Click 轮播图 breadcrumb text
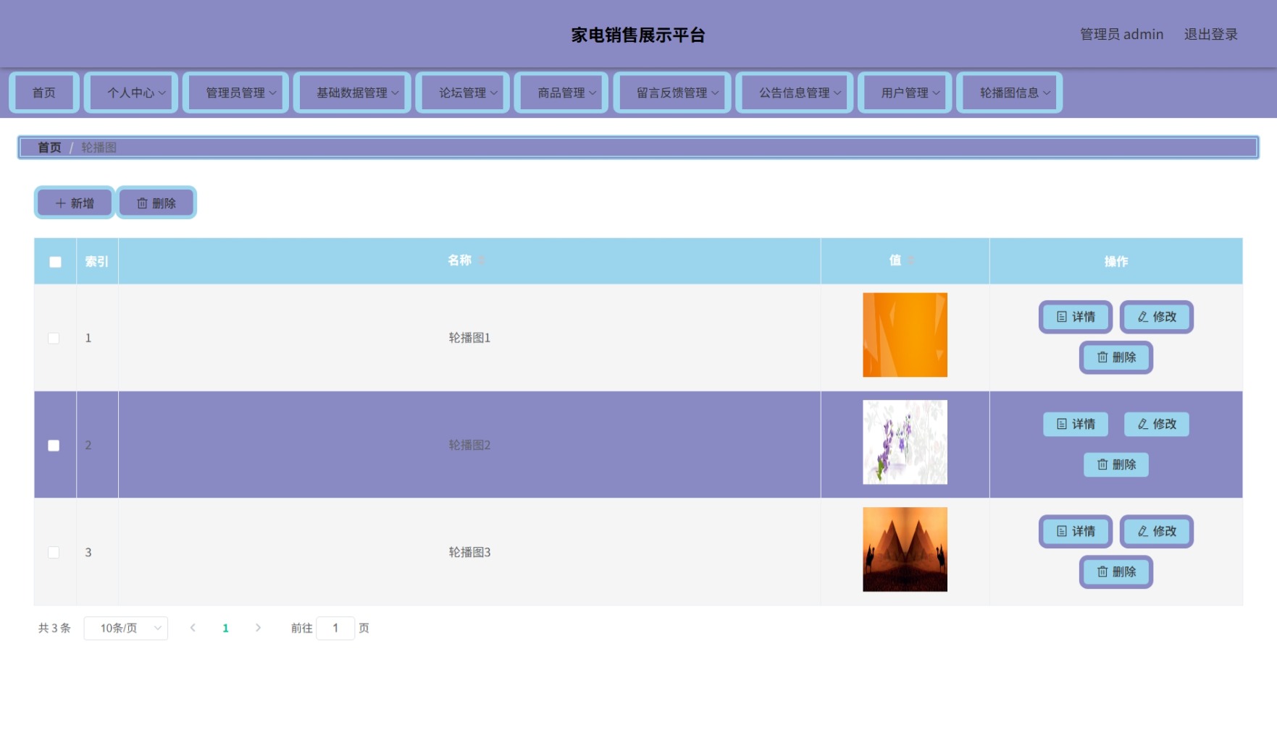 tap(99, 148)
